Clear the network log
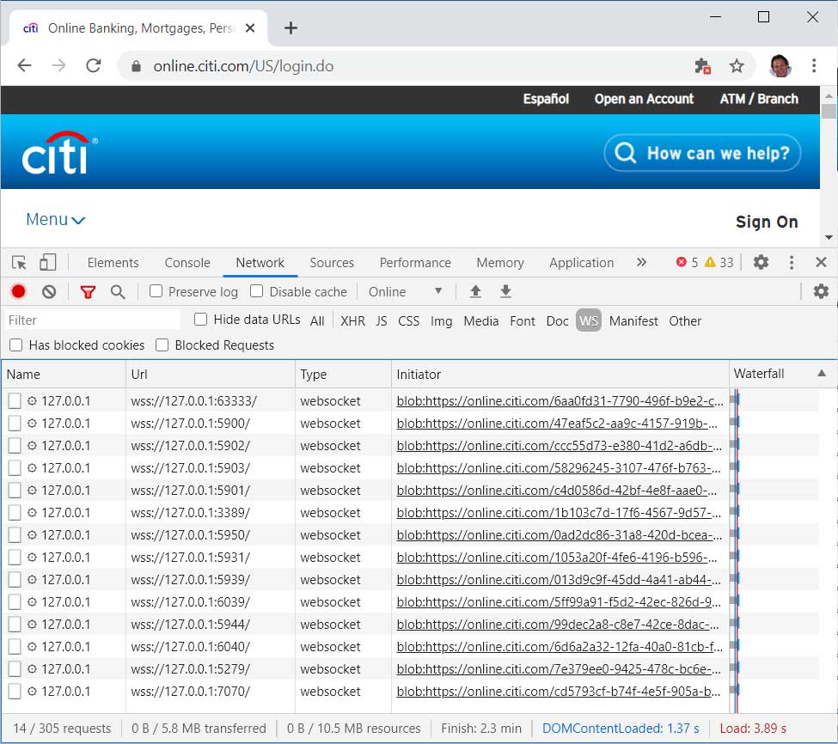 (x=49, y=291)
